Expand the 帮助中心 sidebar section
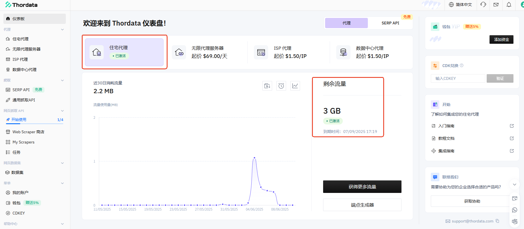Viewport: 524px width, 229px height. coord(62,224)
